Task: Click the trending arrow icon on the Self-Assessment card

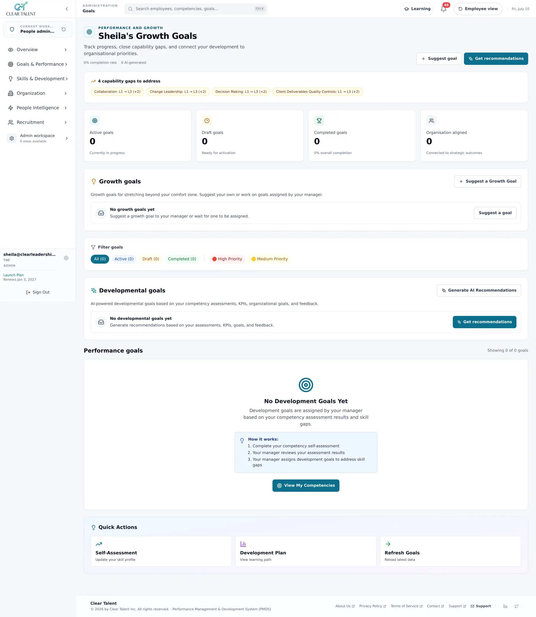Action: coord(99,544)
